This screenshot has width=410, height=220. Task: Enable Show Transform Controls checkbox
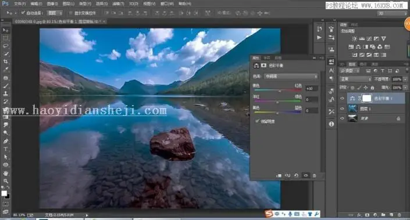click(x=70, y=13)
